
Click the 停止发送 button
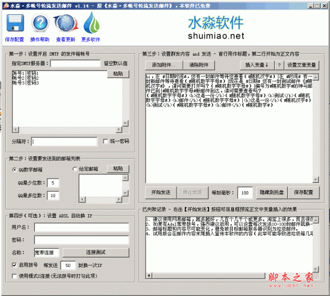[193, 192]
